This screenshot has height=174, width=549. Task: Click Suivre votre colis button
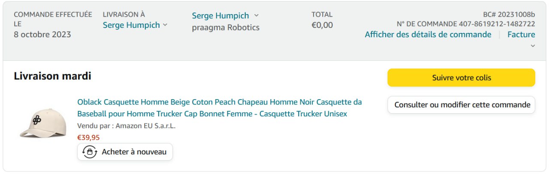tap(461, 78)
